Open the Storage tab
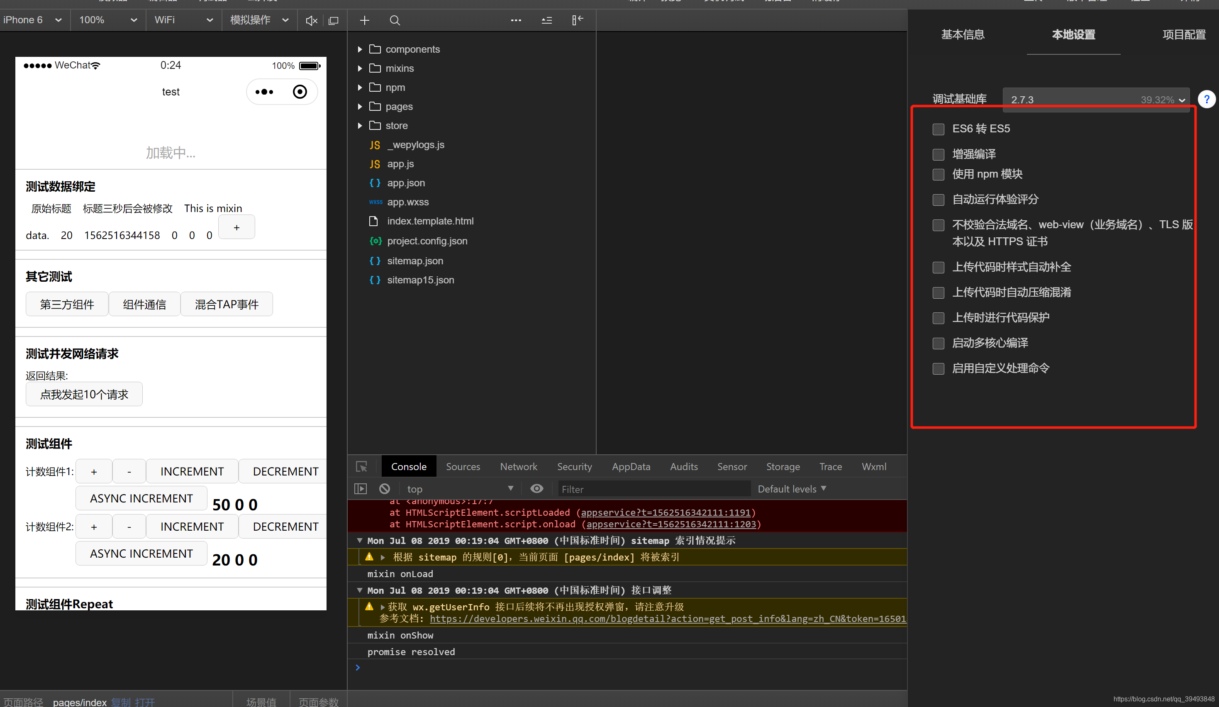The height and width of the screenshot is (707, 1219). coord(783,467)
